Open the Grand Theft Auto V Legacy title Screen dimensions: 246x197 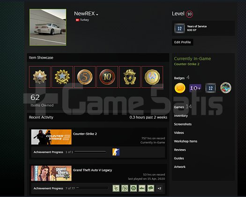tap(92, 170)
